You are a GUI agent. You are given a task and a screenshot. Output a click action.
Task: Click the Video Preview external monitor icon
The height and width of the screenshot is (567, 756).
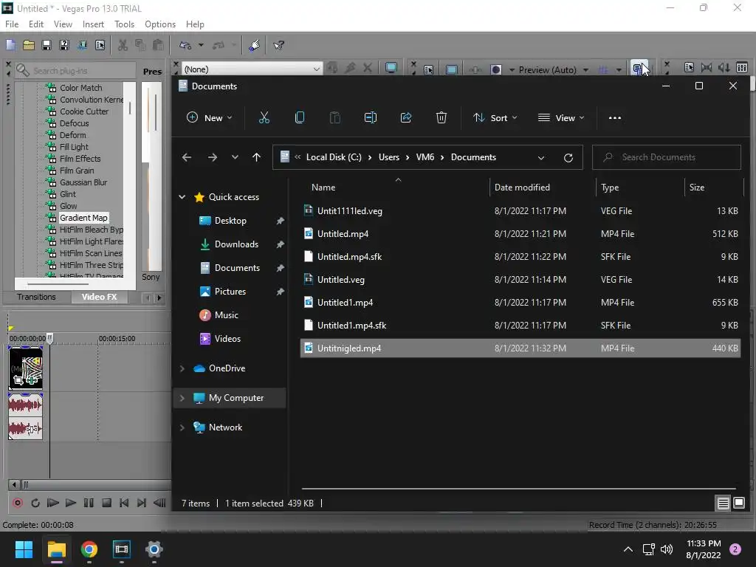click(x=391, y=69)
